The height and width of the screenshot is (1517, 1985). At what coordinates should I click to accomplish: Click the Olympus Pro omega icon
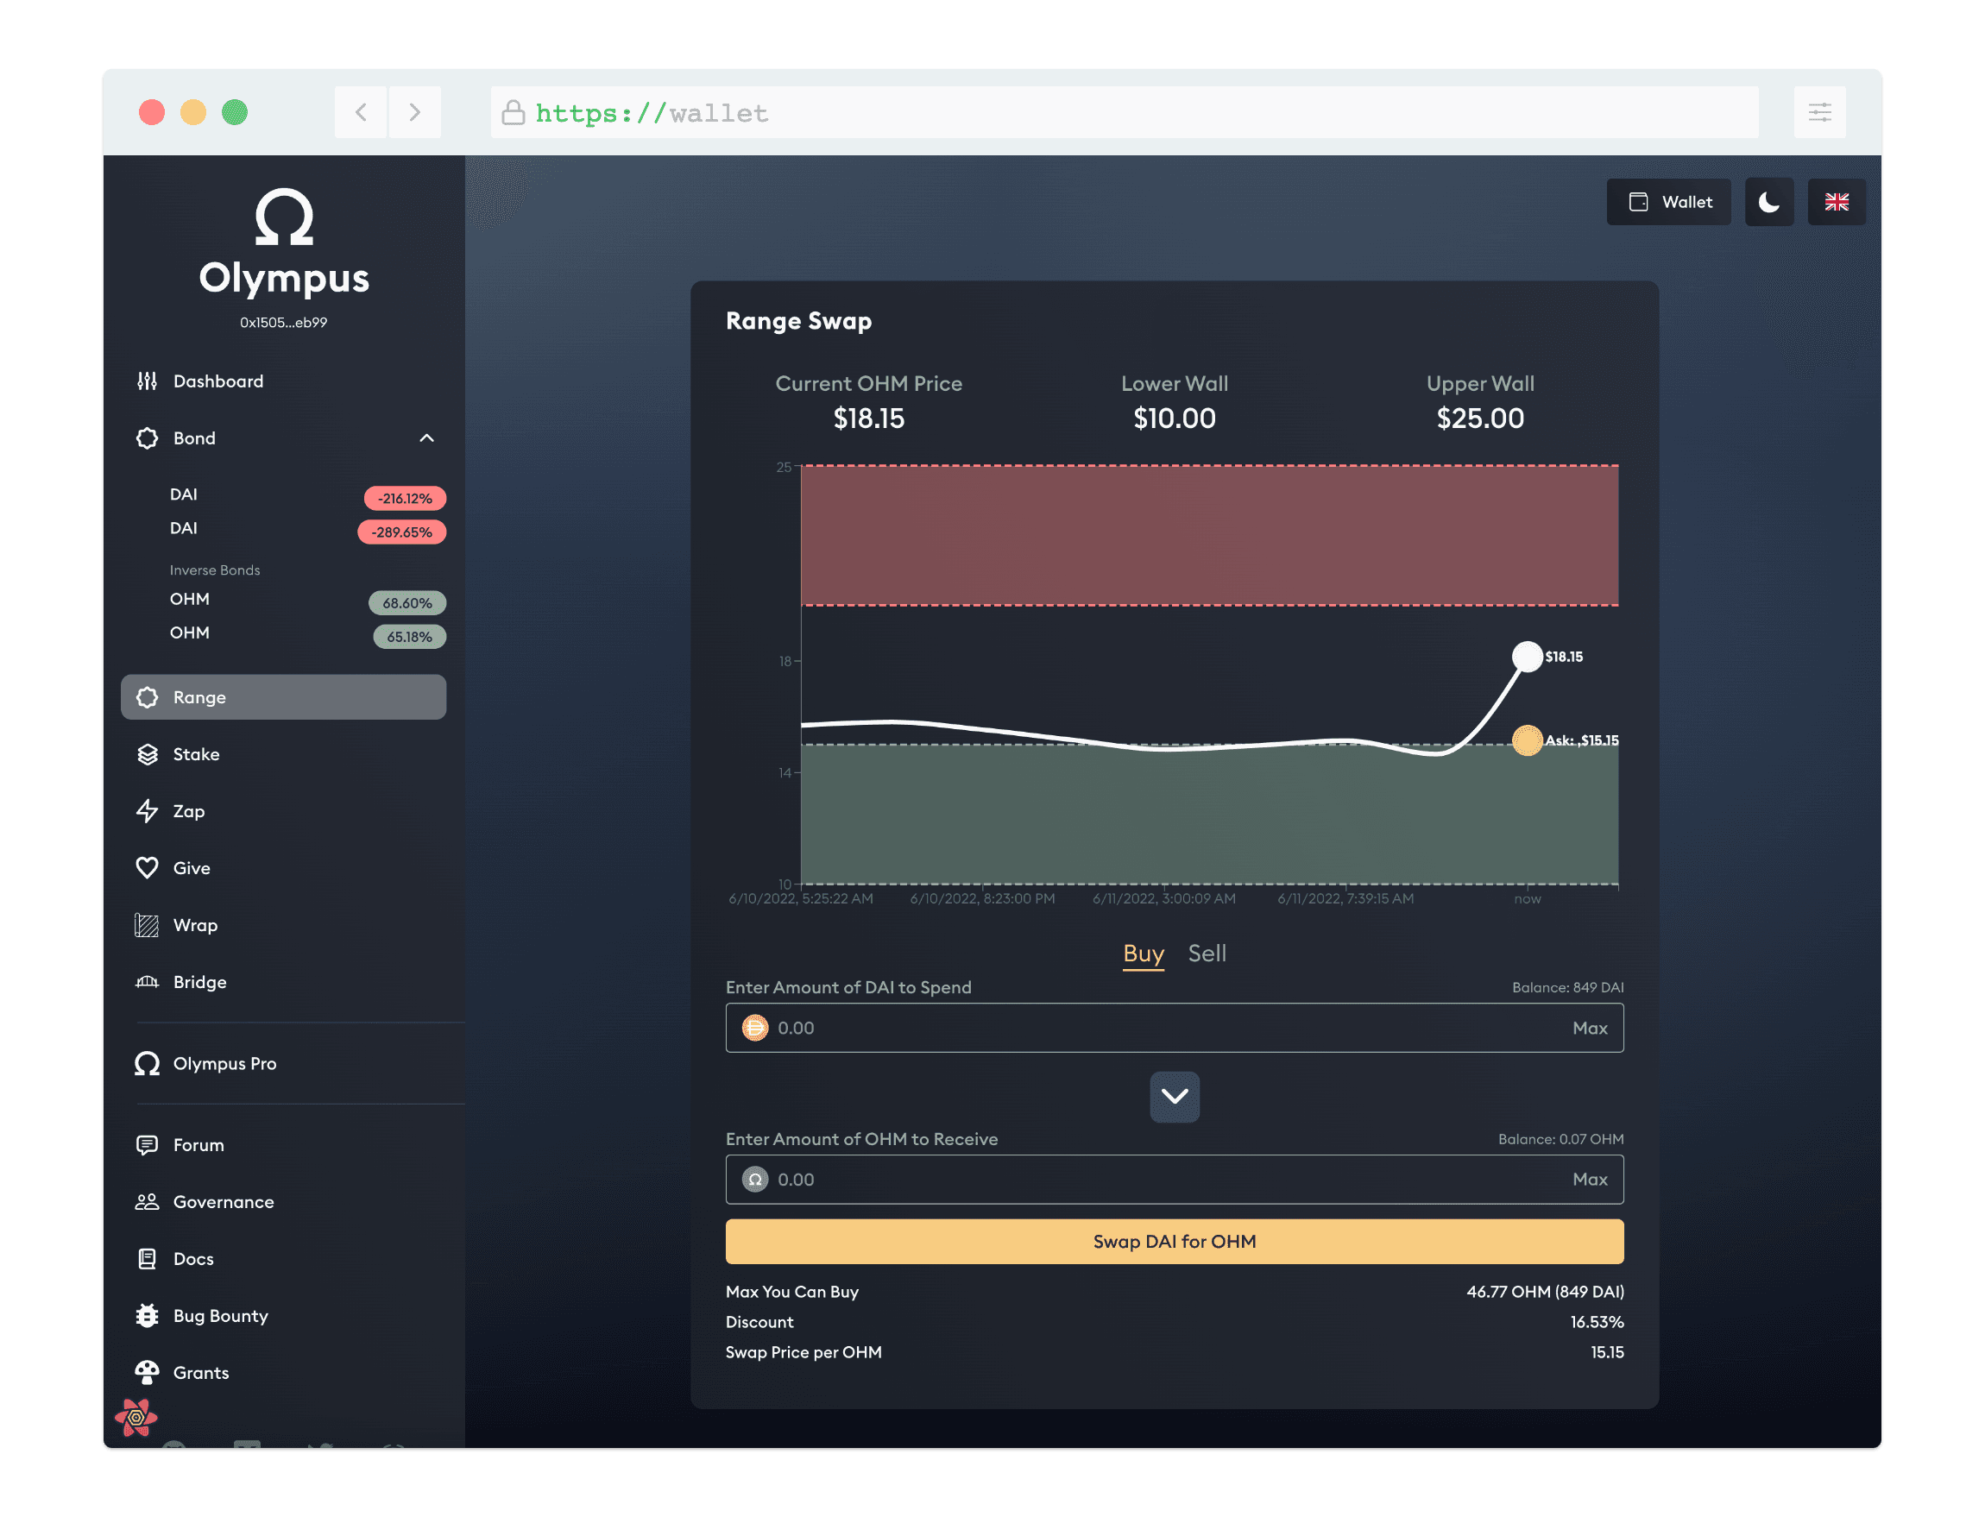(x=148, y=1063)
